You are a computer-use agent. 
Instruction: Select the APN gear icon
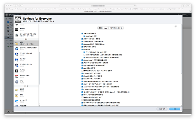pos(17,82)
